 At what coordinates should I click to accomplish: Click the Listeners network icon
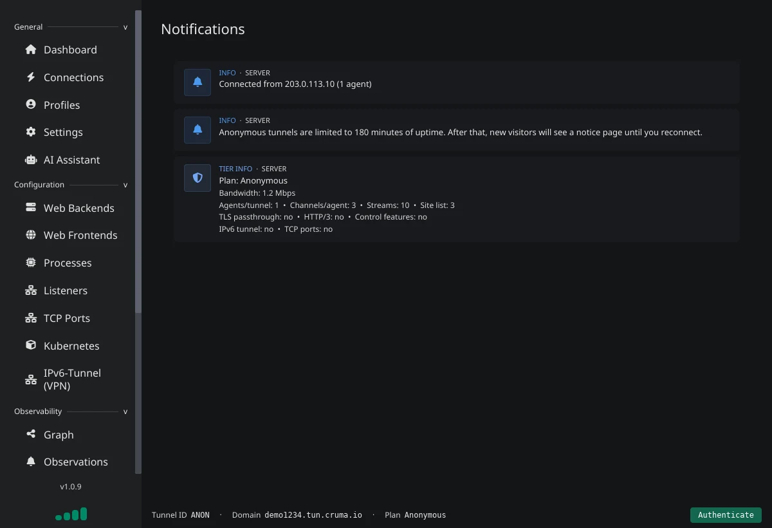click(x=30, y=290)
